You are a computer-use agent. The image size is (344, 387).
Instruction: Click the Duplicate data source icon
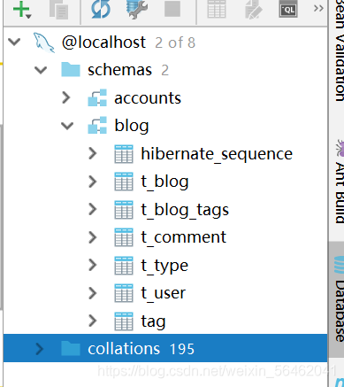58,10
